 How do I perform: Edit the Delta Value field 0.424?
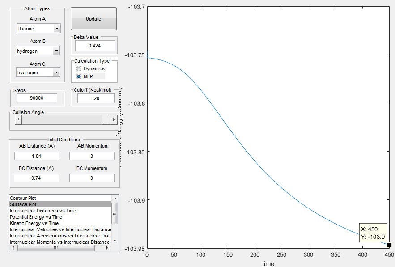[95, 46]
